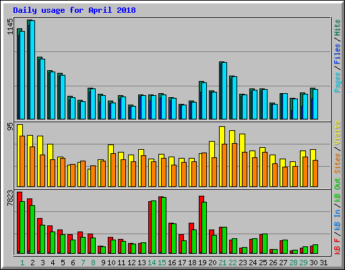This screenshot has width=345, height=270.
Task: Click day 5 on the x-axis
Action: (63, 263)
